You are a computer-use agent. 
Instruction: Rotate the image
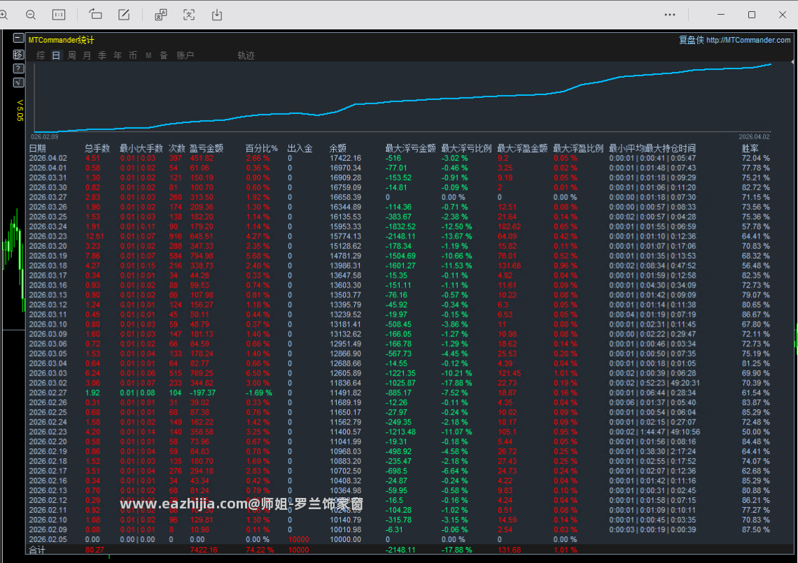(95, 15)
